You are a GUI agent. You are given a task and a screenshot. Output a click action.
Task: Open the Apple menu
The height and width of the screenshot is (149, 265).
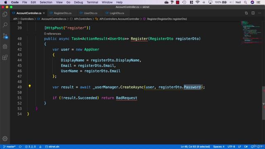5,2
